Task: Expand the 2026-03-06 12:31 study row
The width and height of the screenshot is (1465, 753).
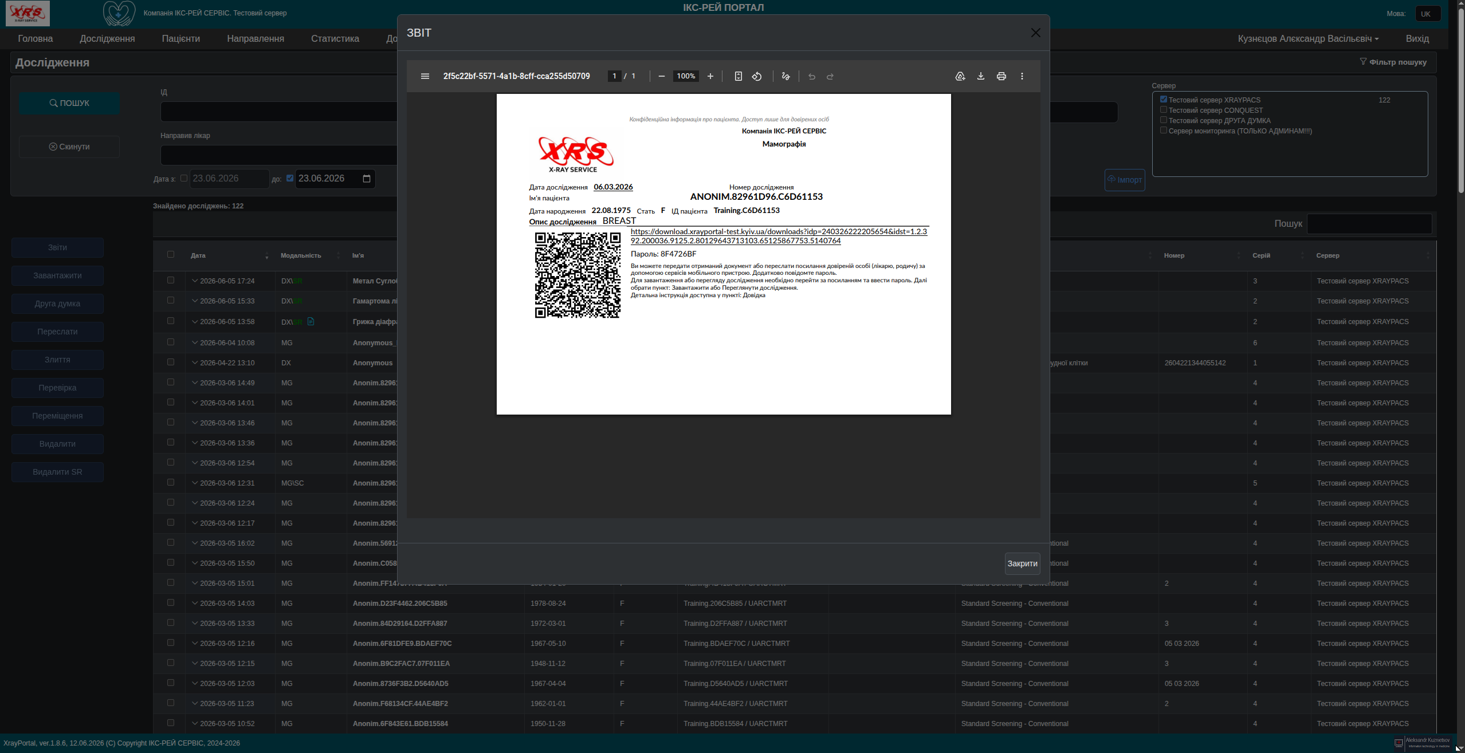Action: click(195, 483)
